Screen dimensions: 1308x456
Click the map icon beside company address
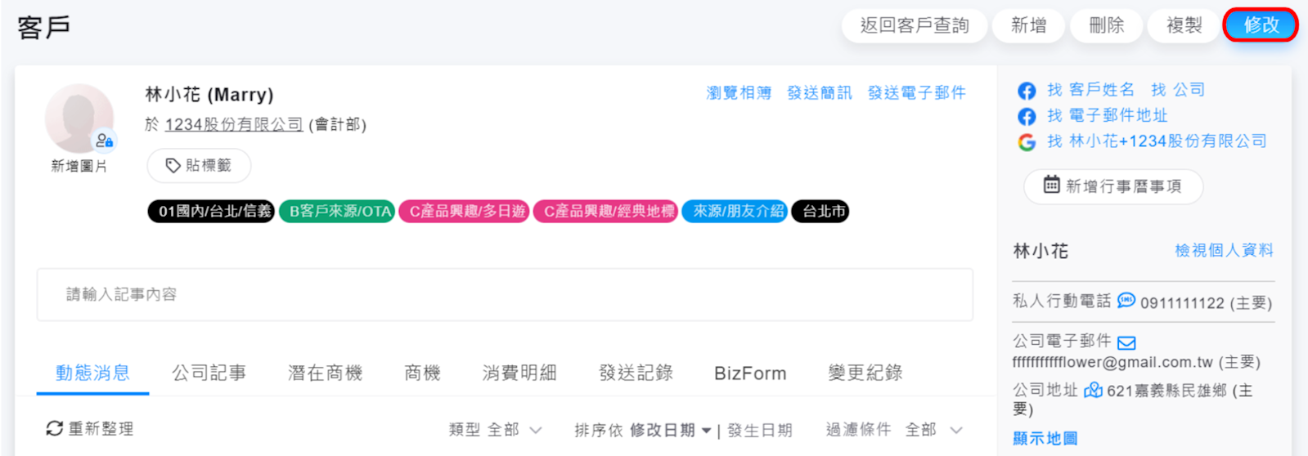point(1093,391)
